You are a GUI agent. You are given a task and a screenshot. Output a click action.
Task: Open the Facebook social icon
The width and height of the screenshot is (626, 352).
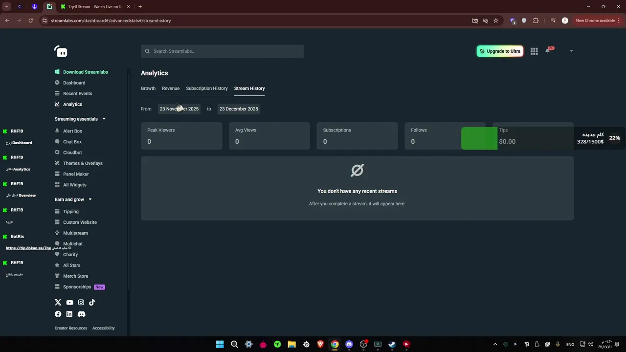coord(58,314)
